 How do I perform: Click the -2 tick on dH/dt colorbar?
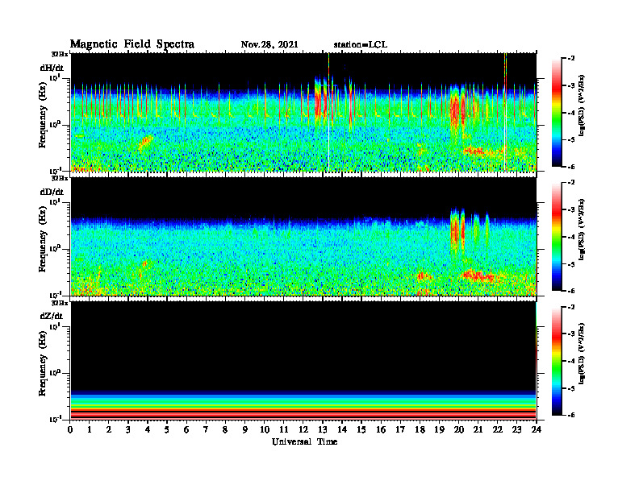571,59
